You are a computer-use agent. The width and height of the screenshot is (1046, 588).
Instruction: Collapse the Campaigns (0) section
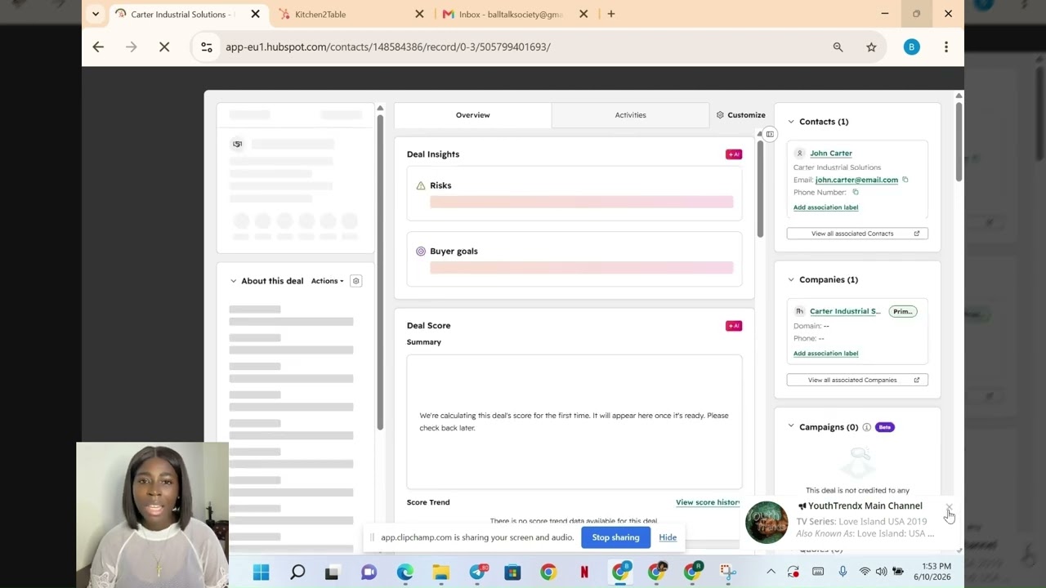click(791, 426)
